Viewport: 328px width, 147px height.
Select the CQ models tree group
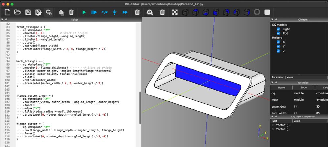(x=279, y=25)
